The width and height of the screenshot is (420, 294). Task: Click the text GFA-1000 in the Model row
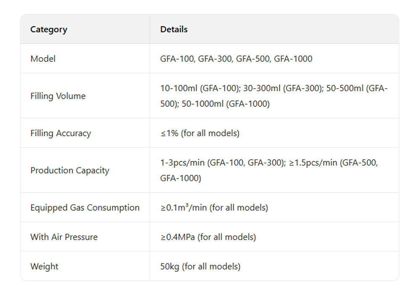click(293, 59)
